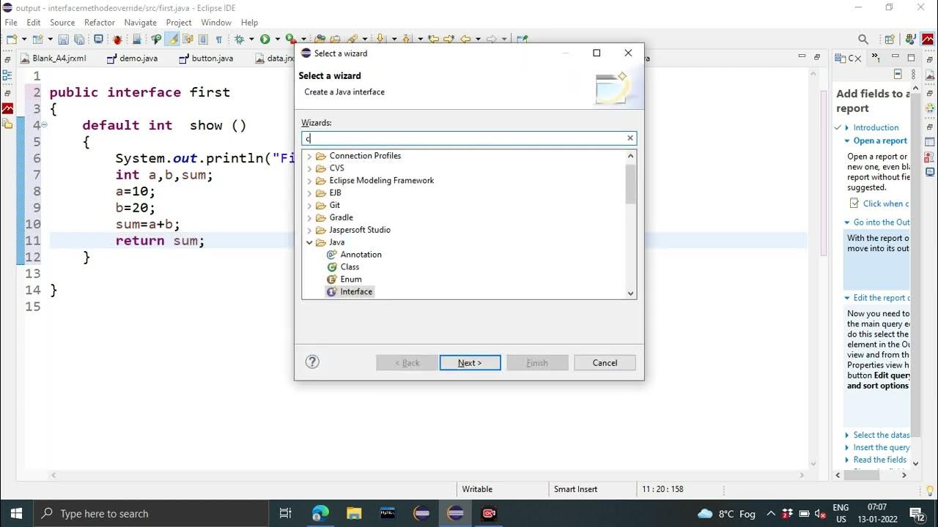Click the Insert the query step link
Viewport: 938px width, 527px height.
(x=882, y=447)
